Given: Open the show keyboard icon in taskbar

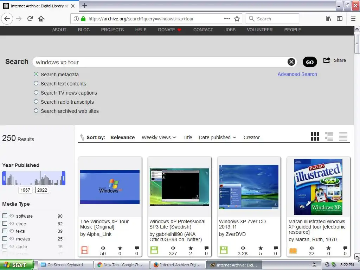Looking at the screenshot, I should click(x=314, y=265).
